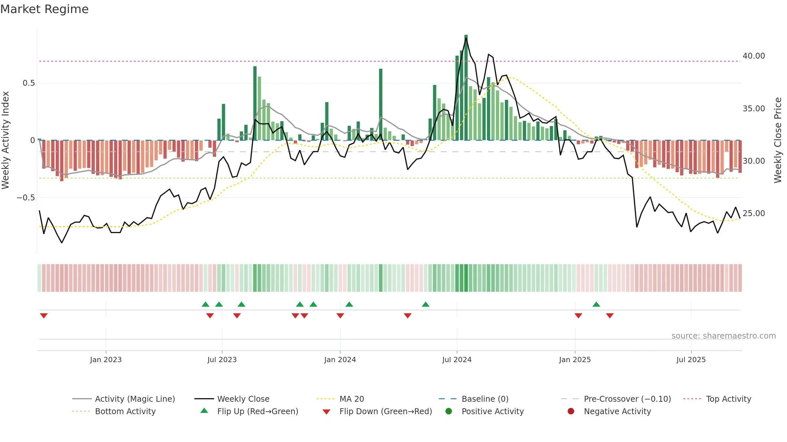Select the red flip-down marker between Jan and Jul 2024

click(x=408, y=316)
